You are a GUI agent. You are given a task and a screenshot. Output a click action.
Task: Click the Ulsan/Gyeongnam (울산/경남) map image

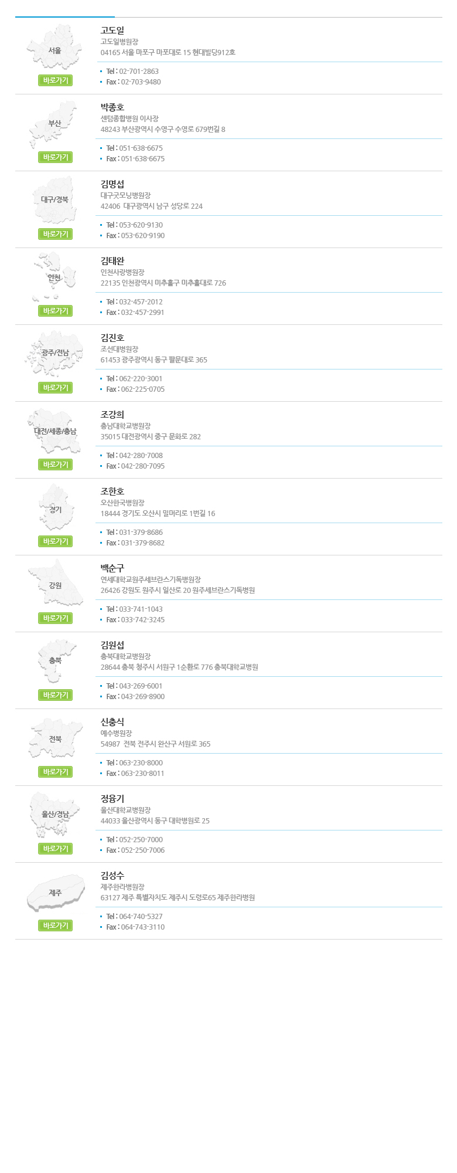tap(55, 814)
